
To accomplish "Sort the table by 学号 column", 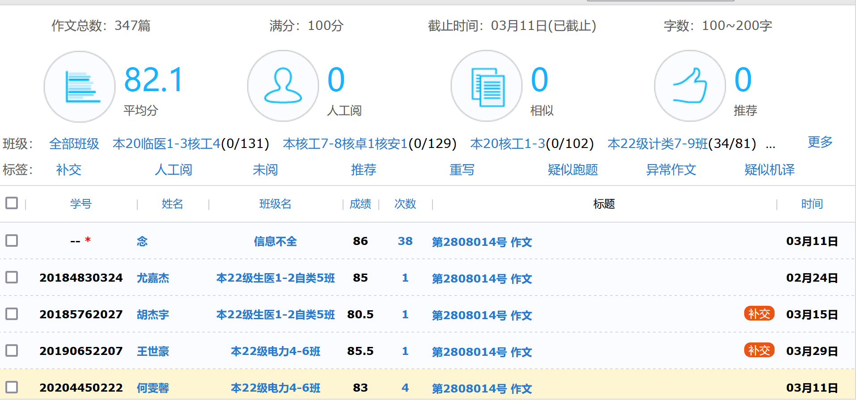I will click(81, 204).
